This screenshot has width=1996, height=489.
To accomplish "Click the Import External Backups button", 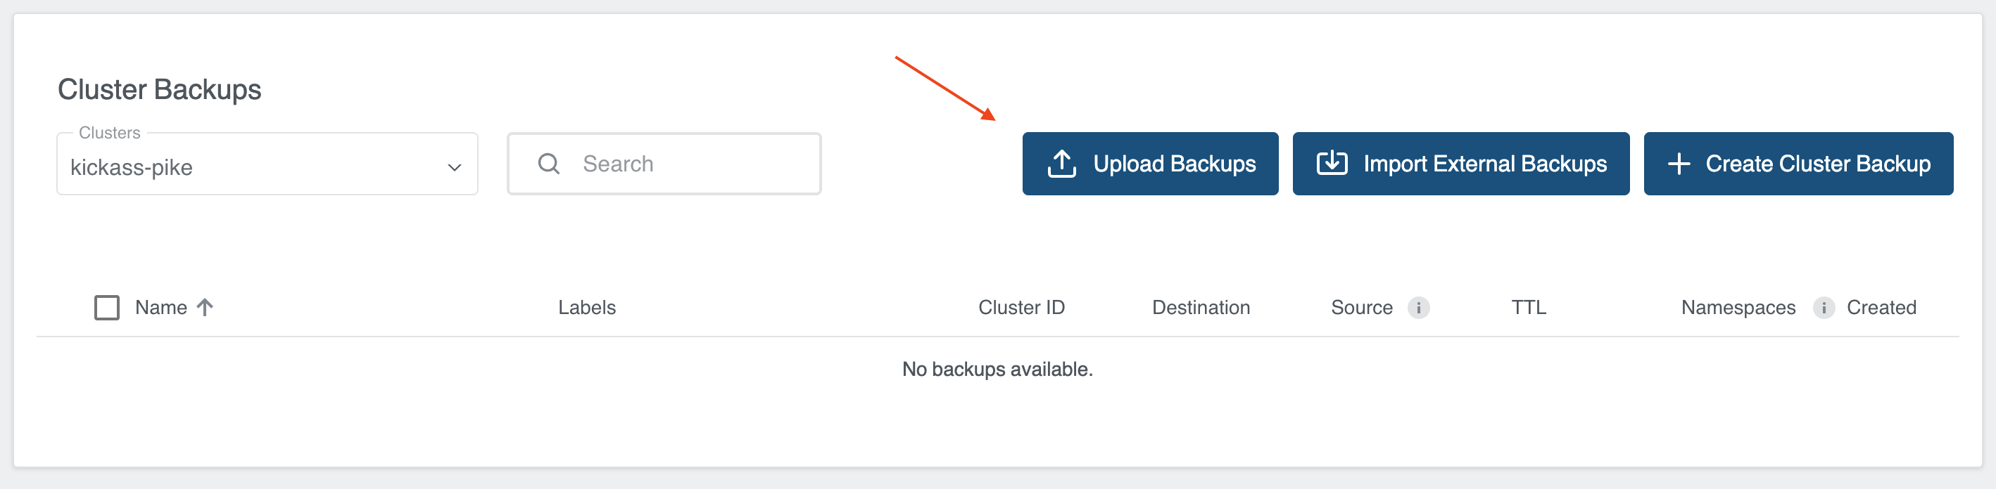I will tap(1460, 163).
